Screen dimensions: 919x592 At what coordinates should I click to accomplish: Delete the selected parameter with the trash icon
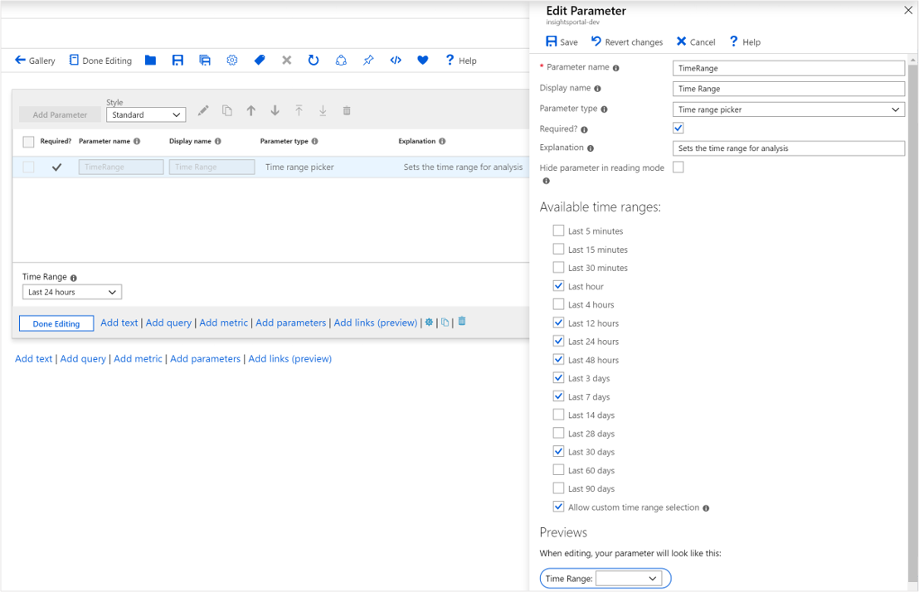tap(346, 109)
